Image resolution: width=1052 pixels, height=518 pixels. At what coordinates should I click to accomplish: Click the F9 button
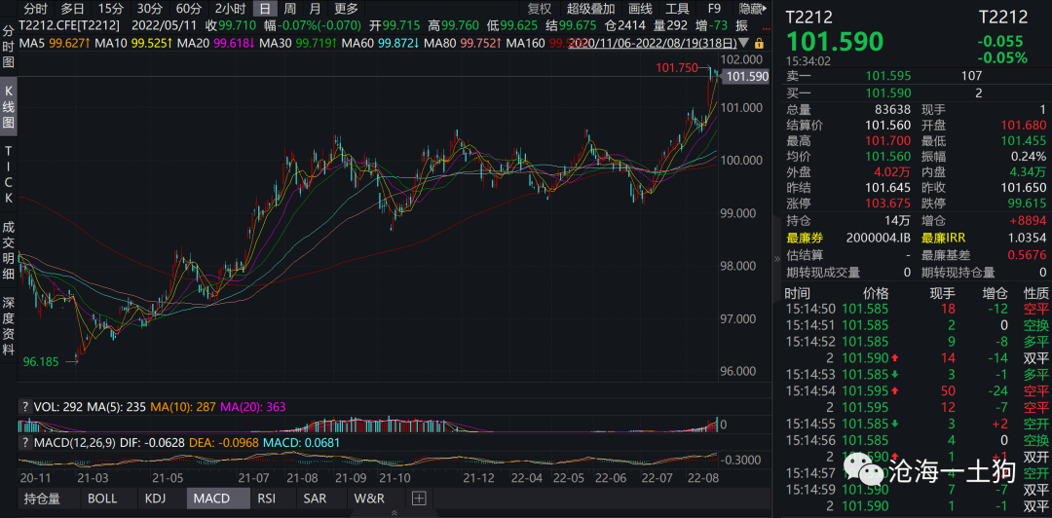point(715,9)
